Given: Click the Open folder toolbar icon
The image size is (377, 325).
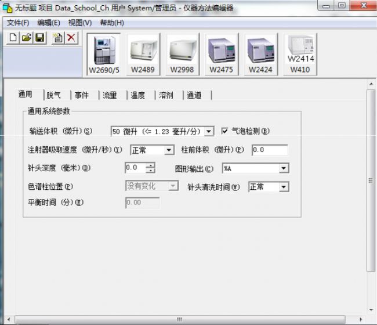Looking at the screenshot, I should pos(26,38).
